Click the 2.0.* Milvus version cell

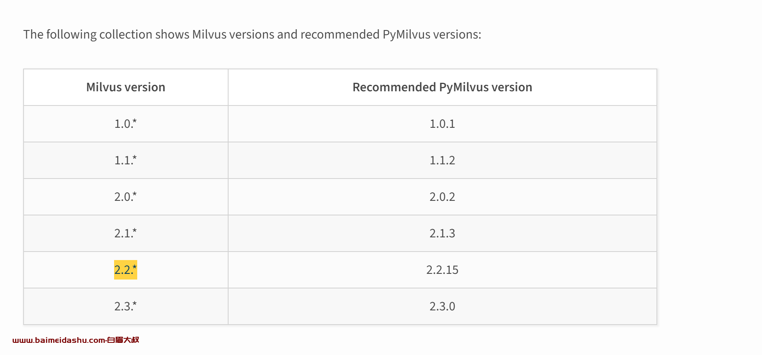126,197
